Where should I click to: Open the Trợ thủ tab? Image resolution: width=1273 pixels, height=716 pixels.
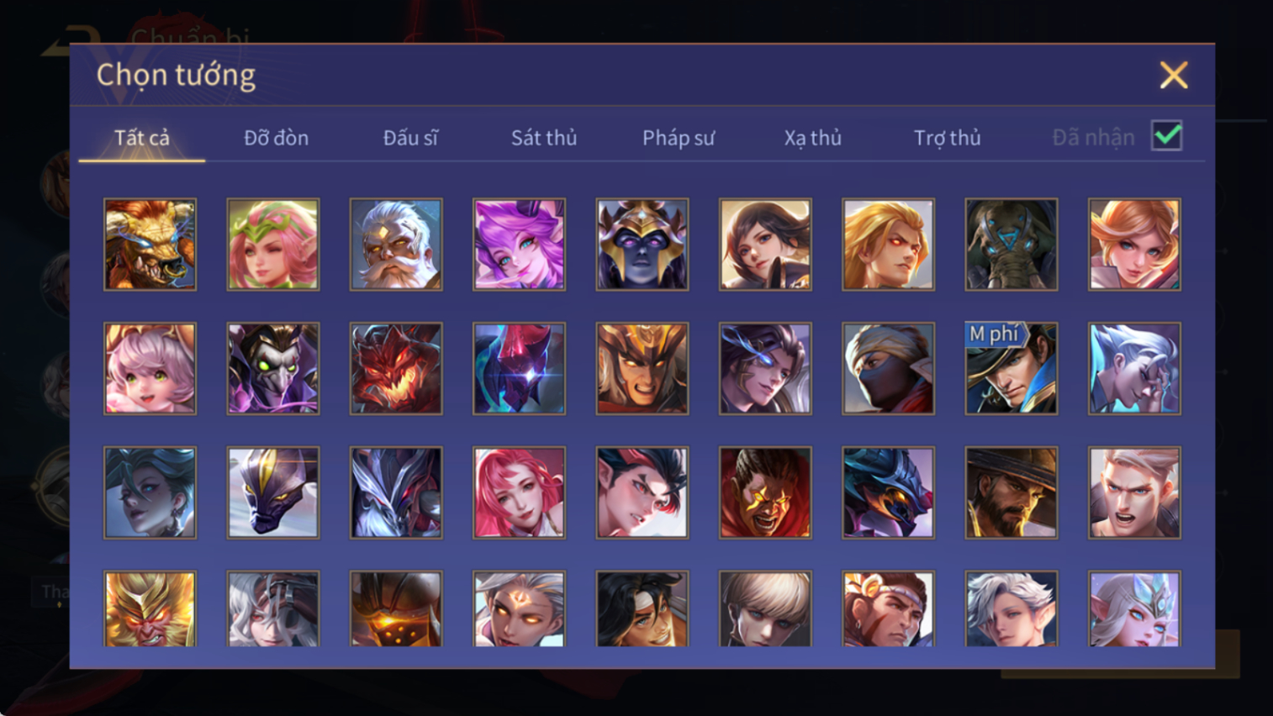pyautogui.click(x=947, y=138)
